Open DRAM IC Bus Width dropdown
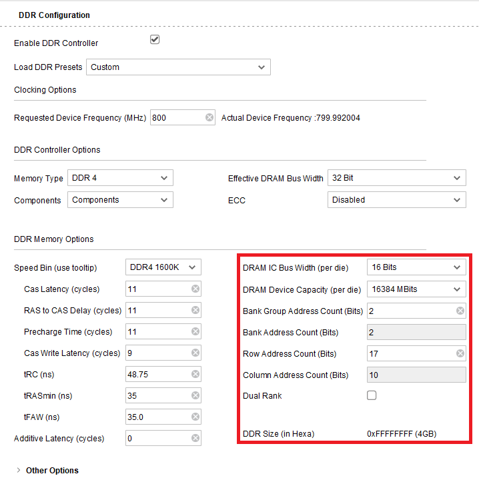The width and height of the screenshot is (479, 478). click(416, 267)
